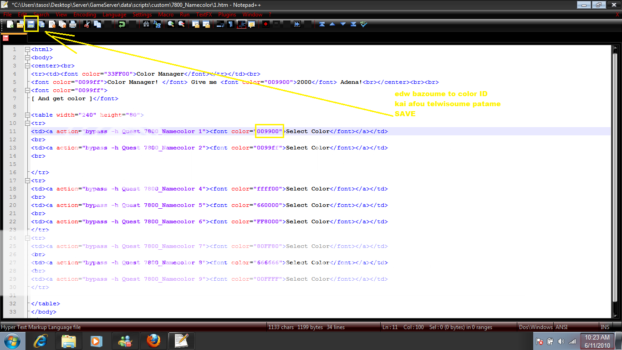
Task: Click the Cut scissors icon
Action: (x=87, y=24)
